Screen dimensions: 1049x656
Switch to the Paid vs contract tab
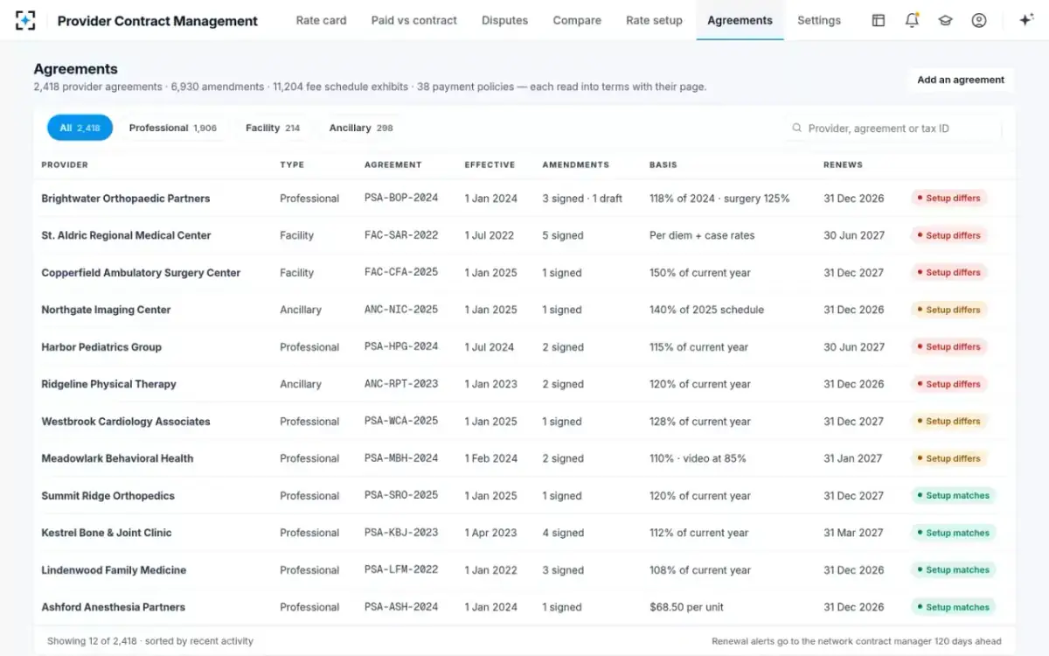(413, 20)
